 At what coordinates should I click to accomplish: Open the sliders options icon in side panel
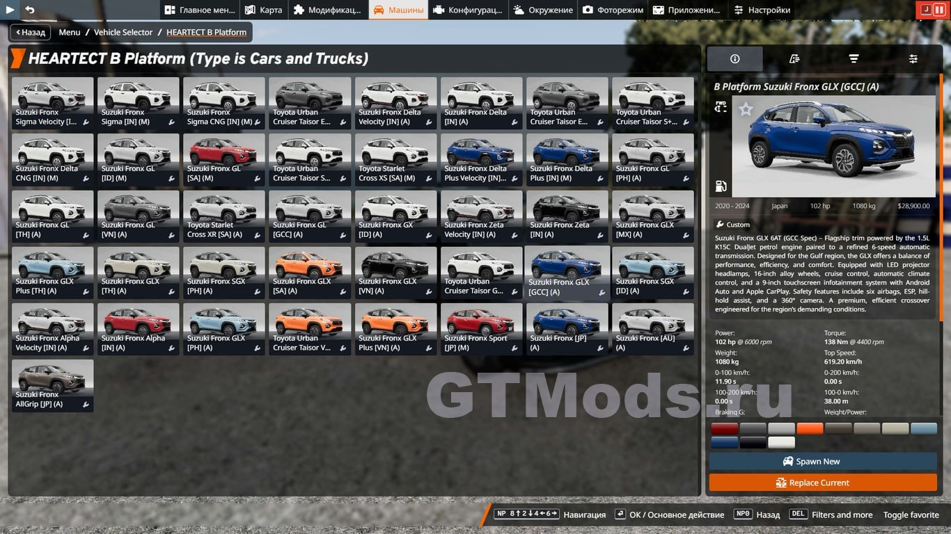point(913,59)
